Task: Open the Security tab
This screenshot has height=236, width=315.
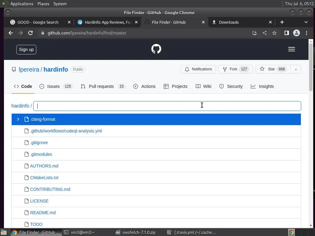Action: click(x=231, y=86)
